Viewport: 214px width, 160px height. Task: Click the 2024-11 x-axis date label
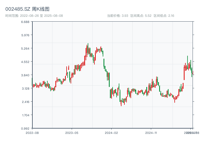pos(151,133)
